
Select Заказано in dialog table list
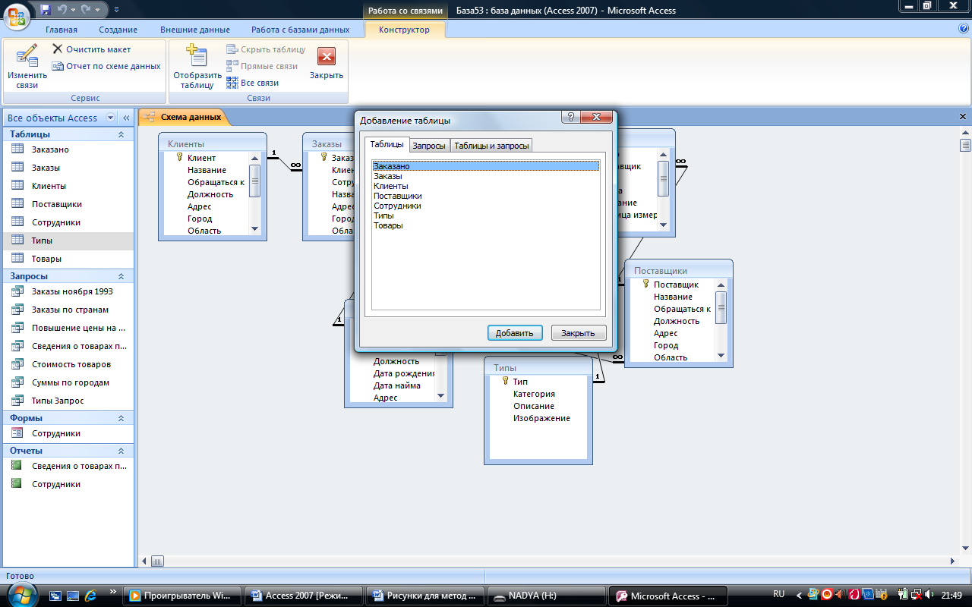[x=486, y=165]
